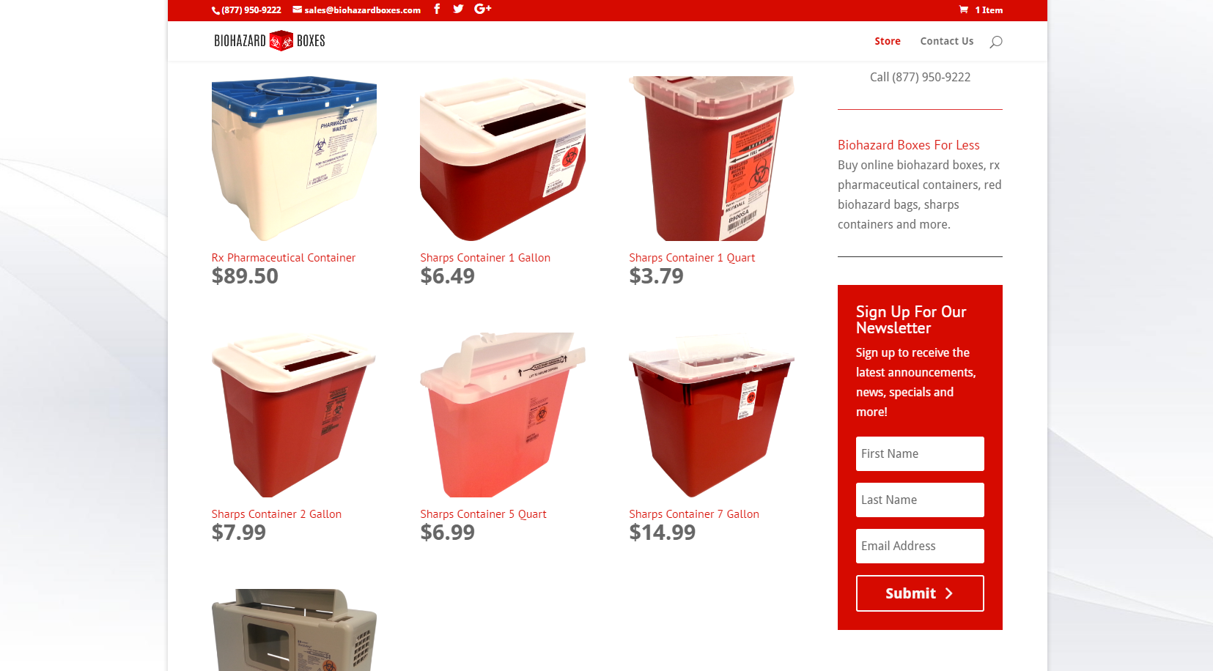The image size is (1213, 671).
Task: Open the Sharps Container 1 Gallon link
Action: [485, 258]
